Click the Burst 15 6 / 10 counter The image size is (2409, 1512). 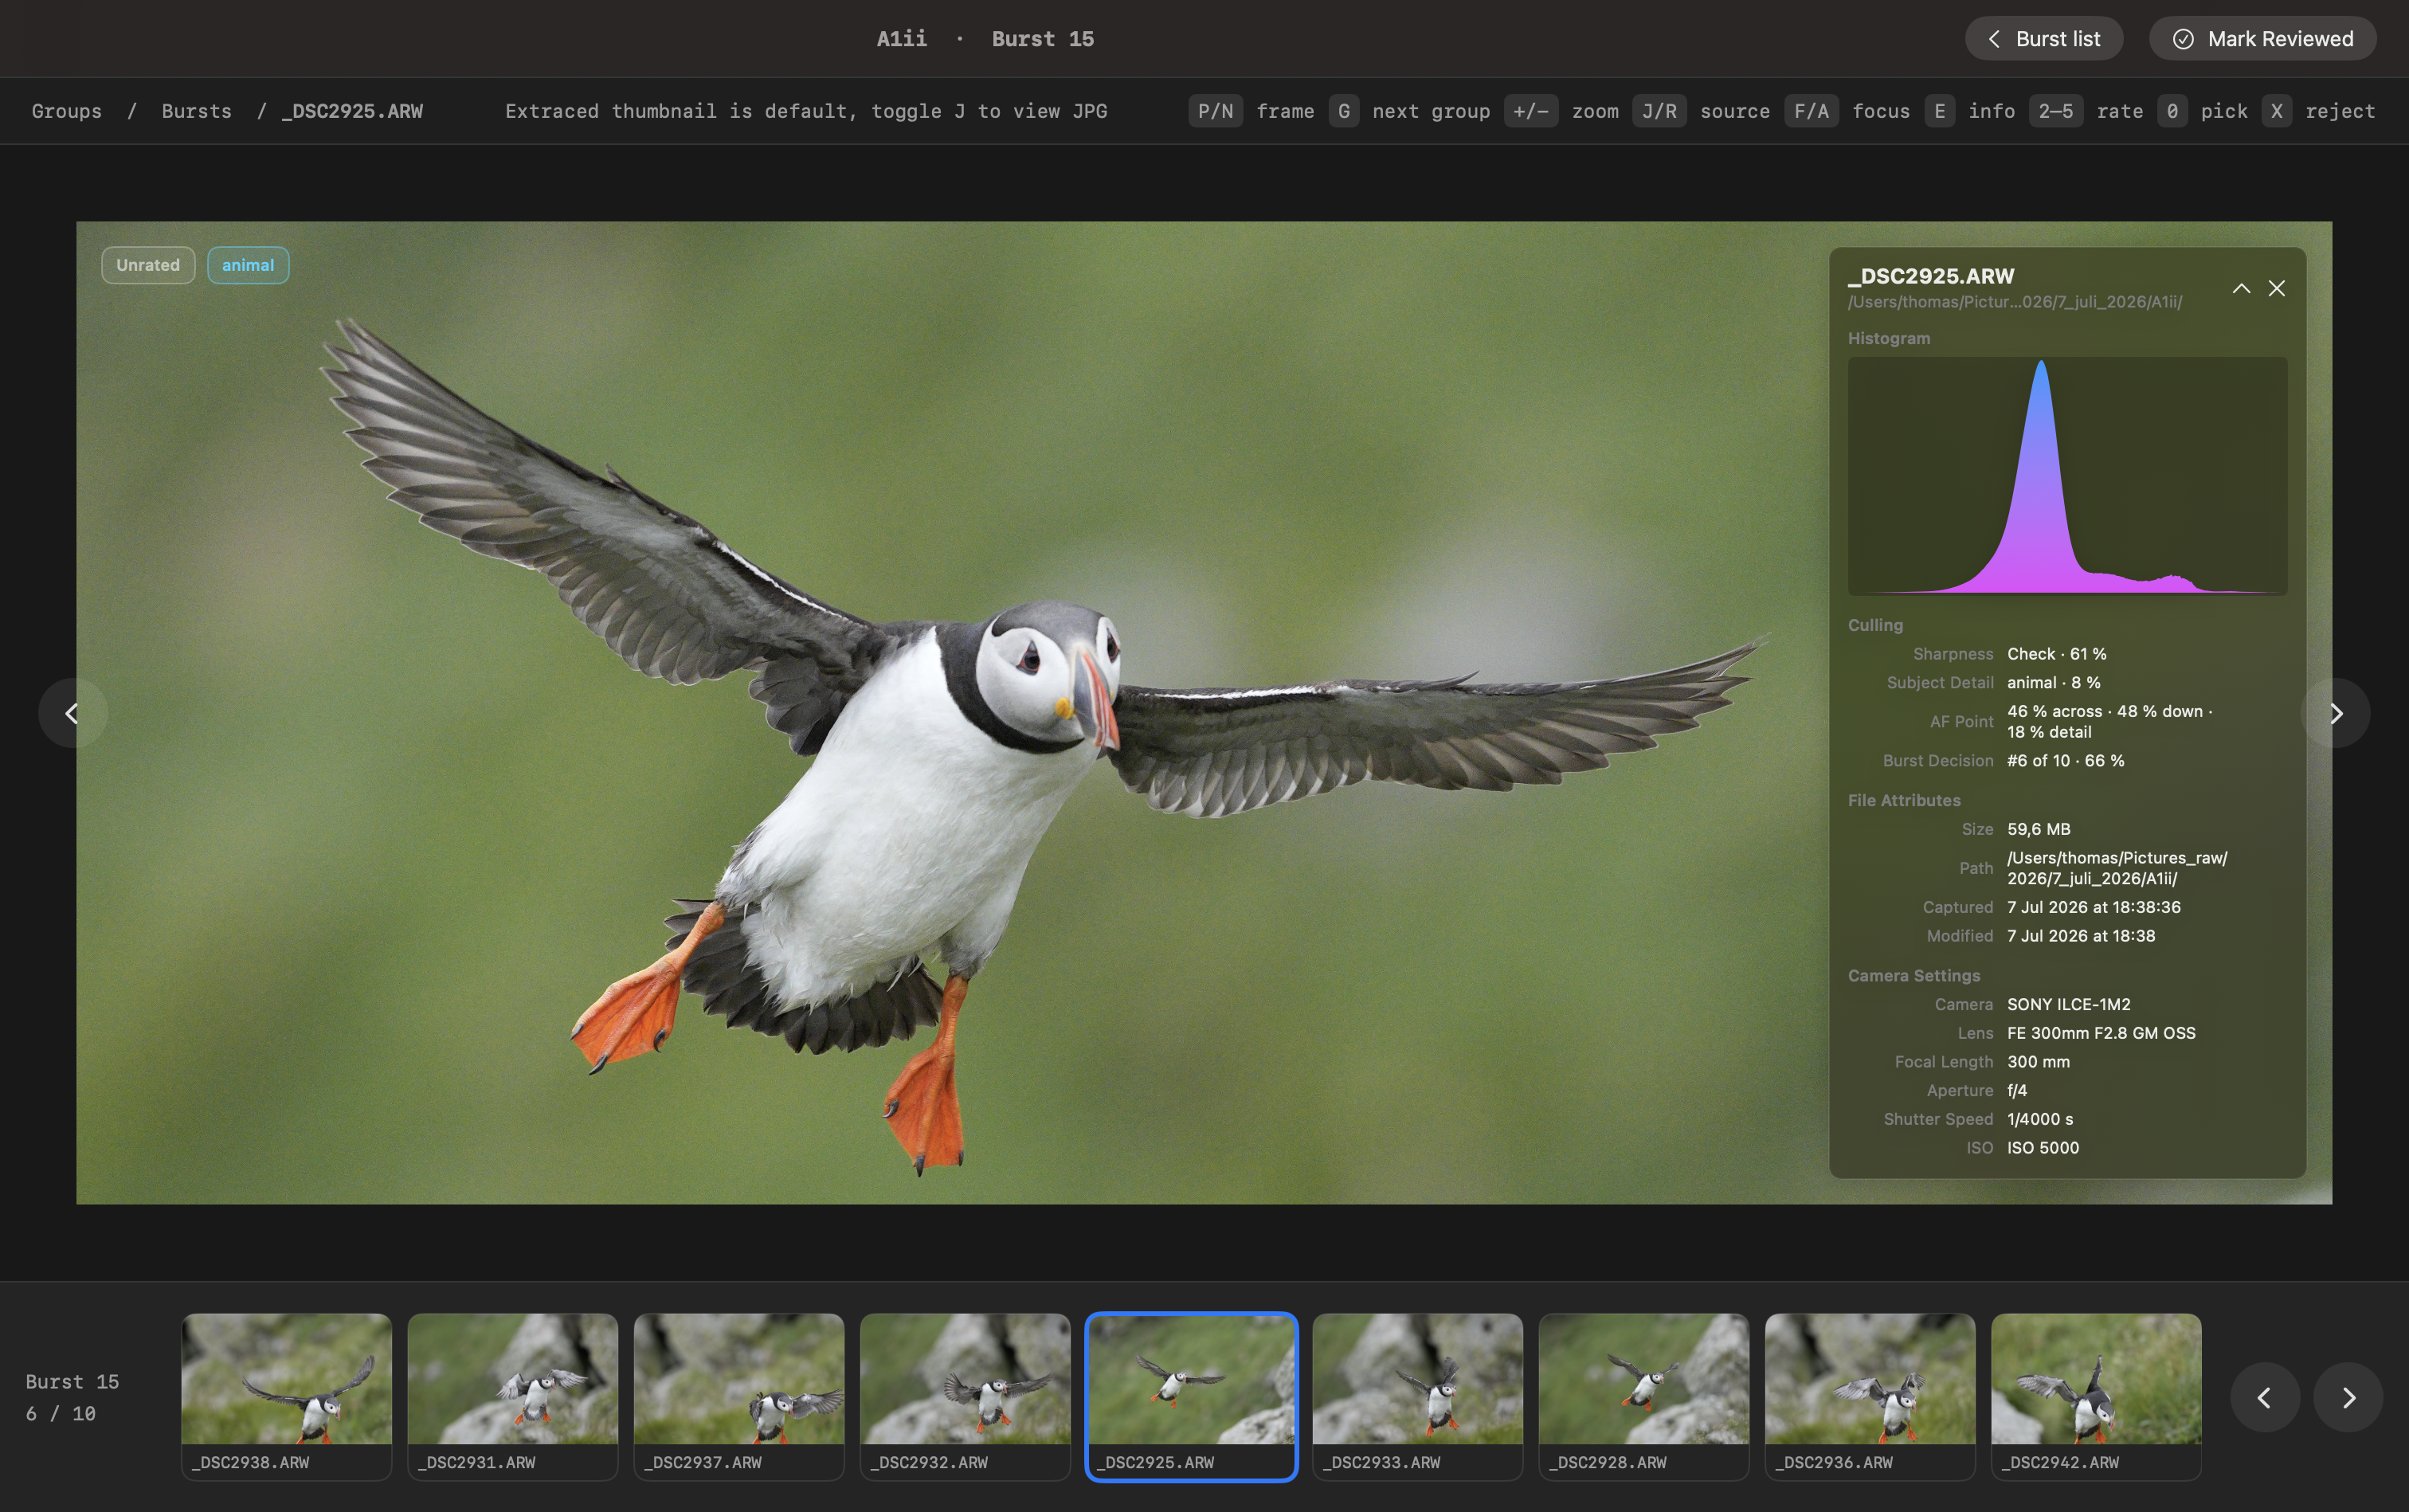click(72, 1397)
